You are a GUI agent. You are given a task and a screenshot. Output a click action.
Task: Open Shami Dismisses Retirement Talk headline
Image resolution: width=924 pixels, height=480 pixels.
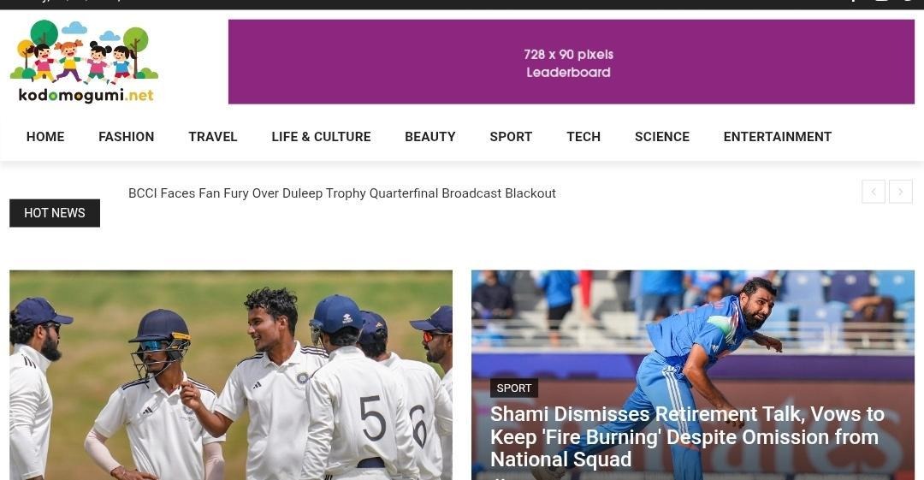(x=687, y=437)
